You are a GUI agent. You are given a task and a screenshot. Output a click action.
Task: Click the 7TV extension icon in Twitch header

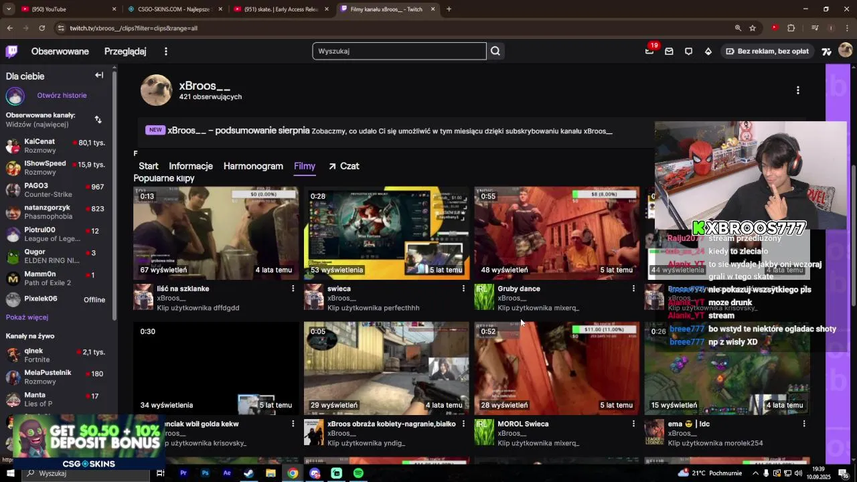tap(826, 51)
